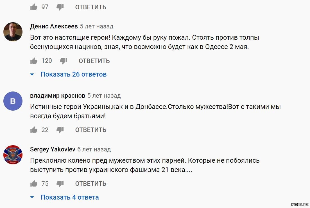Click the arrow beside 26 ответов

coord(32,75)
